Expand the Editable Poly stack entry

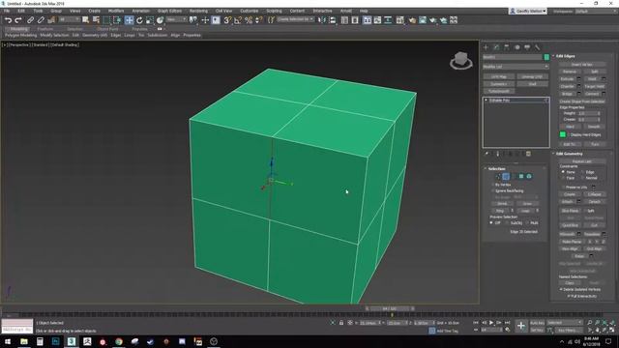tap(486, 101)
